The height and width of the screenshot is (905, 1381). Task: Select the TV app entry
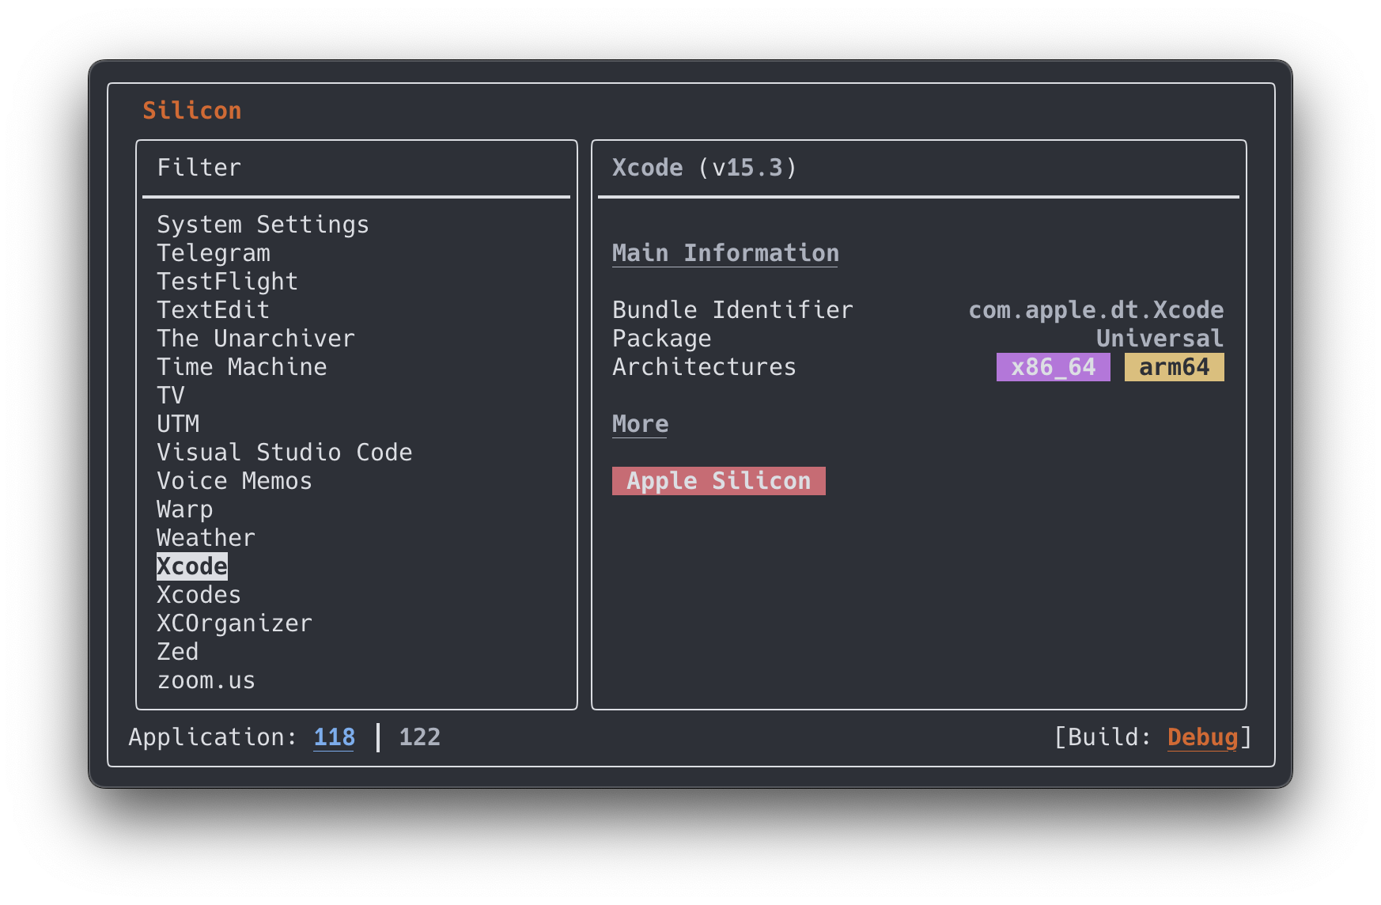171,396
